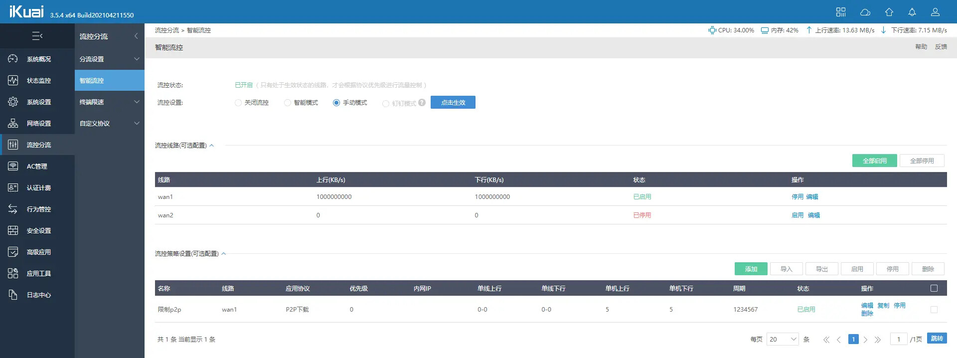
Task: Click the download speed arrow icon
Action: click(x=883, y=30)
